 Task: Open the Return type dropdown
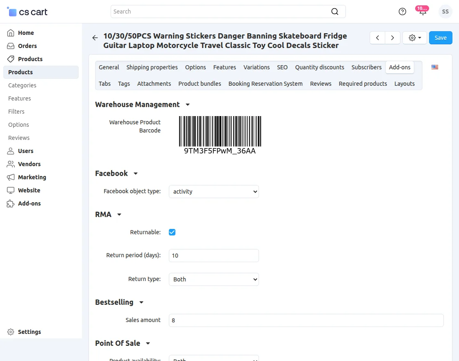tap(214, 279)
